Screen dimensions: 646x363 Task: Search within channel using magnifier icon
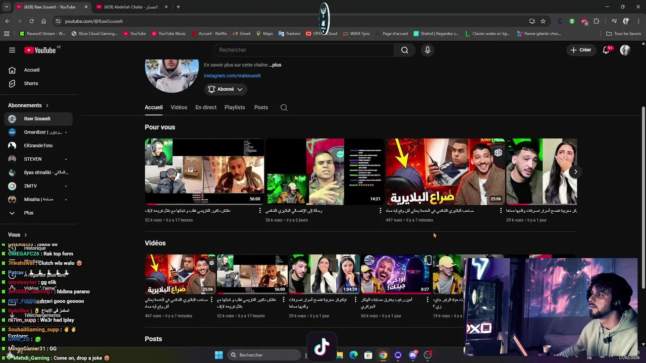(284, 107)
